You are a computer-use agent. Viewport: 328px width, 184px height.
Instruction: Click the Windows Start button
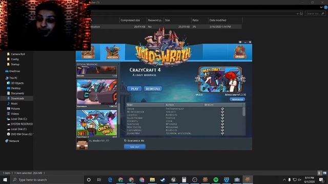coord(5,179)
